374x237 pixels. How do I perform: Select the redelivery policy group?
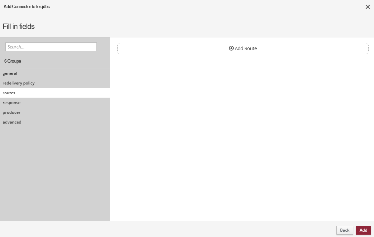click(x=18, y=83)
